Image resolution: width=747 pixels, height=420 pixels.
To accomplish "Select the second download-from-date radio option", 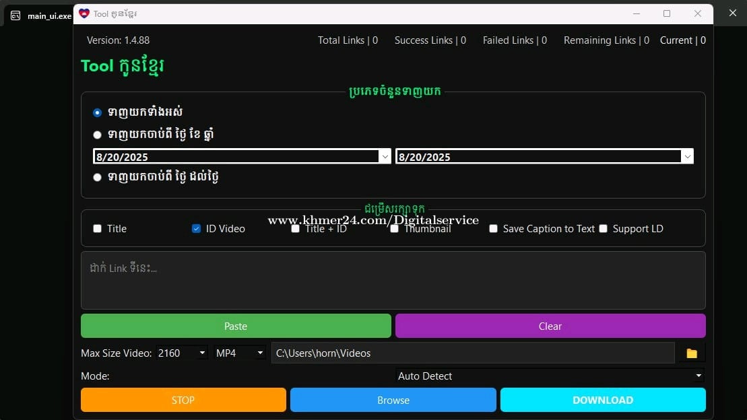I will pos(98,135).
